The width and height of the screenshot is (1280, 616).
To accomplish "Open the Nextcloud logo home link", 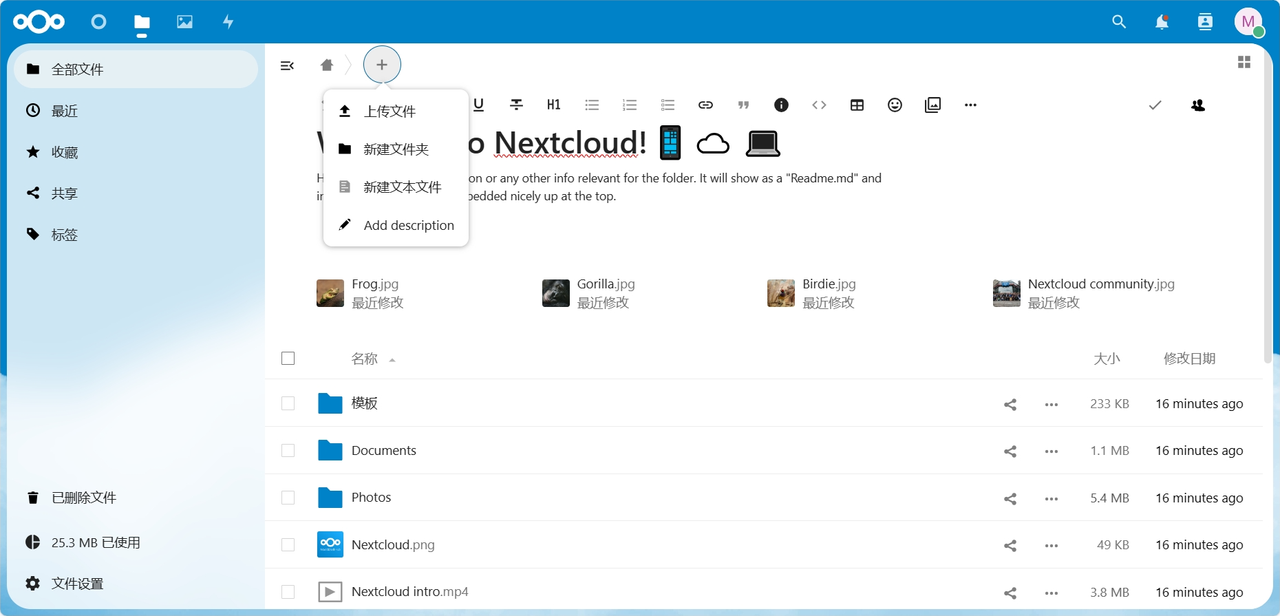I will [x=39, y=22].
